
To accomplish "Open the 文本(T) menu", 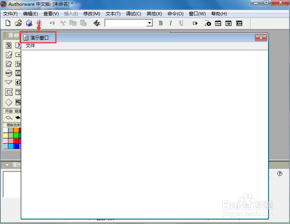I will click(x=113, y=14).
